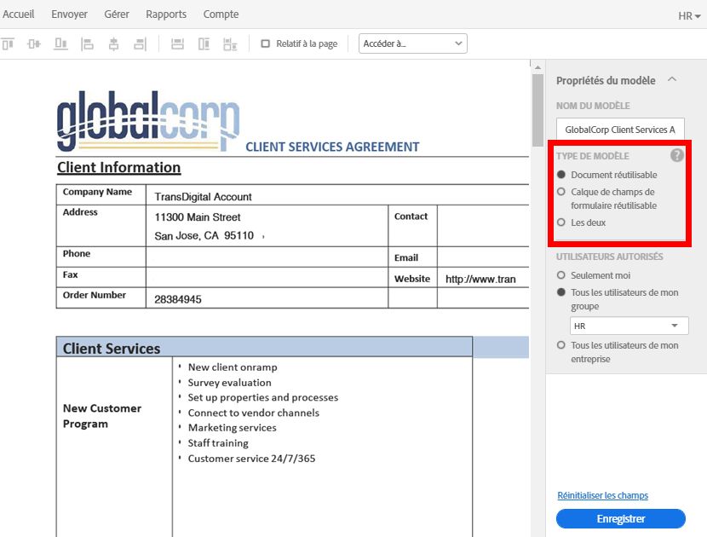707x537 pixels.
Task: Click Client Information heading
Action: [x=118, y=167]
